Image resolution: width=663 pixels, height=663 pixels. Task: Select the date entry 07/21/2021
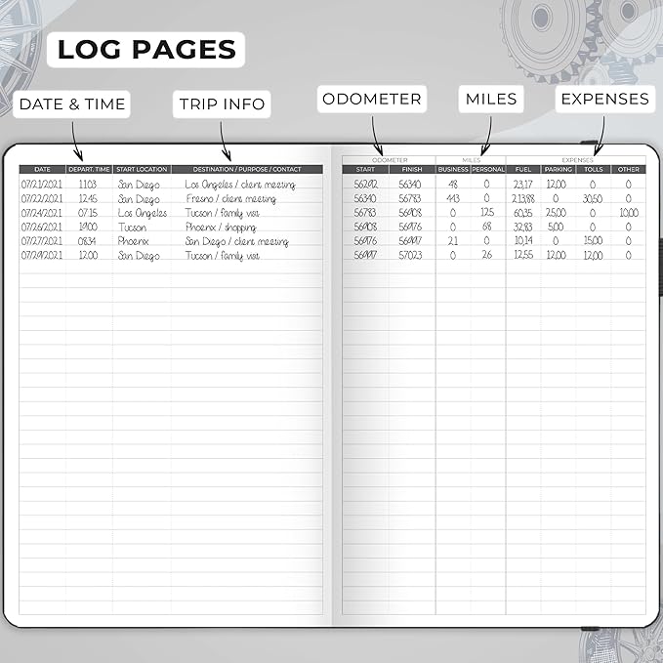point(41,185)
